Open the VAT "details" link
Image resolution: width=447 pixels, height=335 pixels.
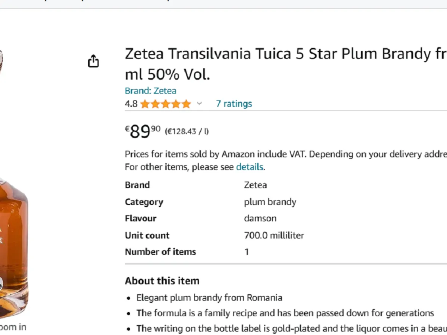click(x=250, y=167)
